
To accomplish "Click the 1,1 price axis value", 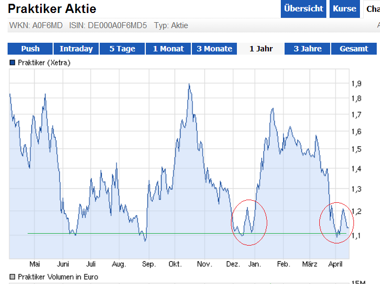I will point(356,235).
